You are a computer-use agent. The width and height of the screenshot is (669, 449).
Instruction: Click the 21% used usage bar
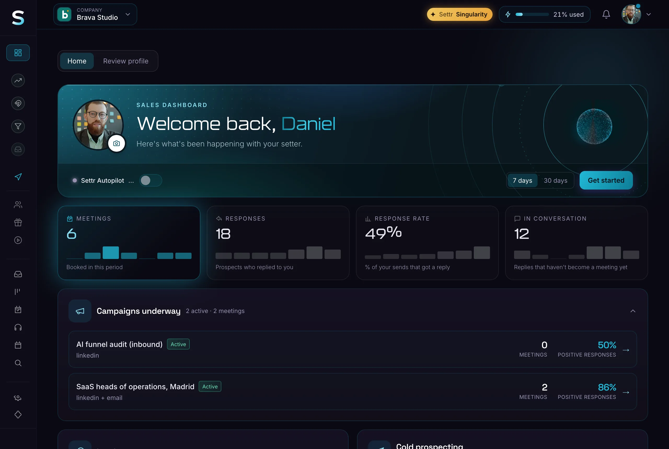pyautogui.click(x=545, y=14)
